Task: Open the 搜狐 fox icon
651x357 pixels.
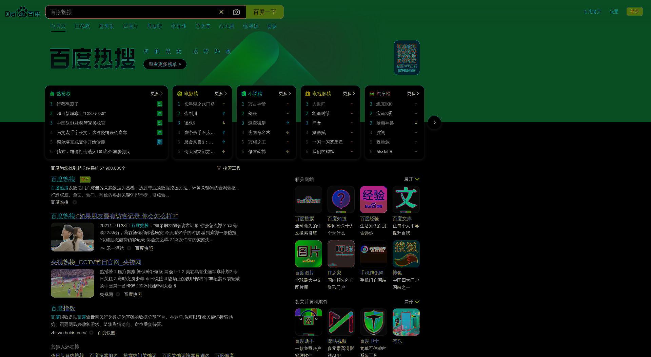Action: point(406,254)
